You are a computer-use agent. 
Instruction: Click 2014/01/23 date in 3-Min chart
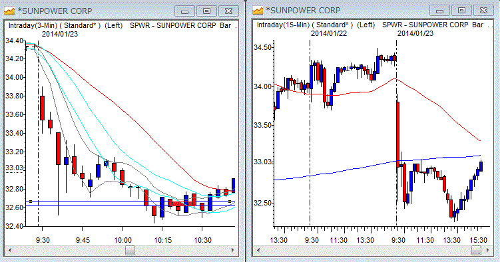[60, 34]
